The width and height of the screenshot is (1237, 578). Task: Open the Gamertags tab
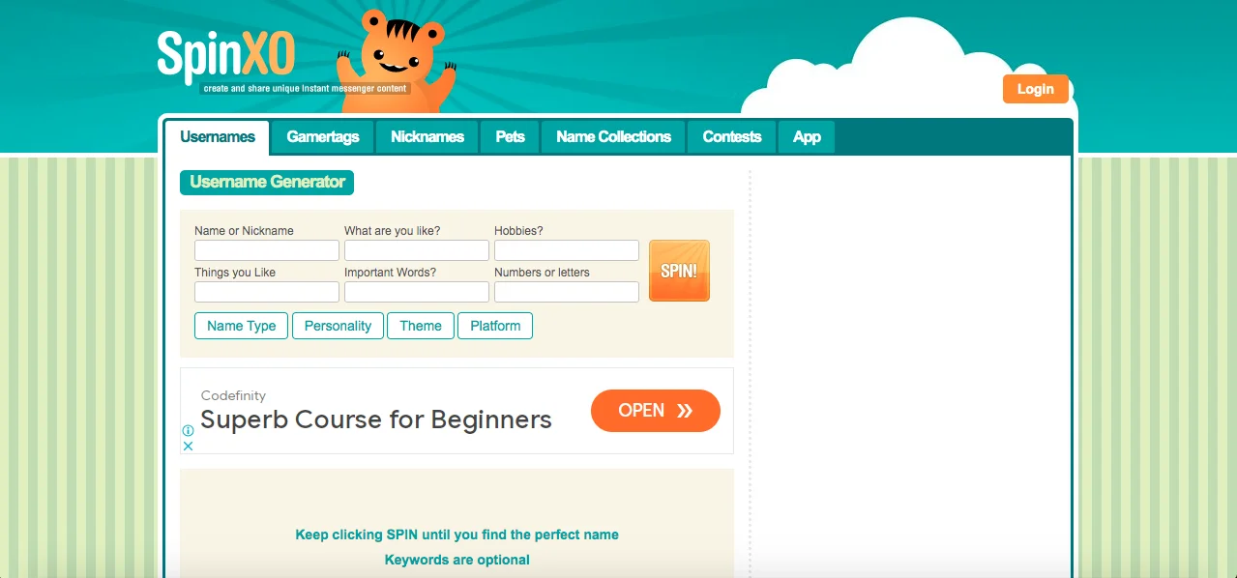[x=323, y=137]
